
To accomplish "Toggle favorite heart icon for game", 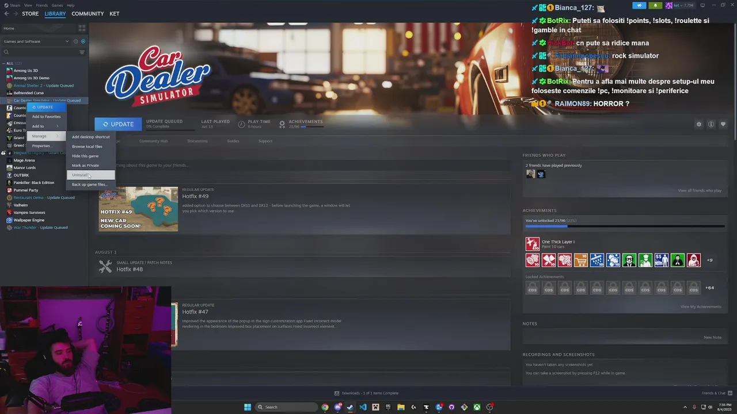I will click(x=723, y=124).
